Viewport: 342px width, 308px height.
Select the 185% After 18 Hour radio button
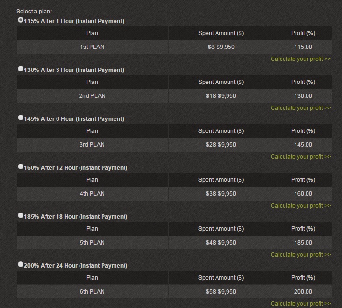pos(20,216)
